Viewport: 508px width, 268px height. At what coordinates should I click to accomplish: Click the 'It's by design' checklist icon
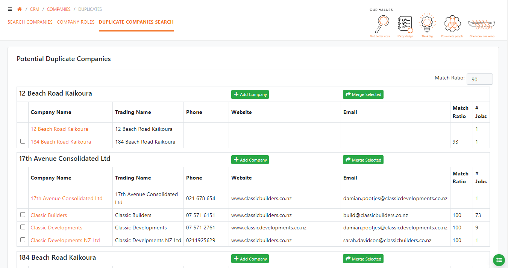tap(405, 25)
